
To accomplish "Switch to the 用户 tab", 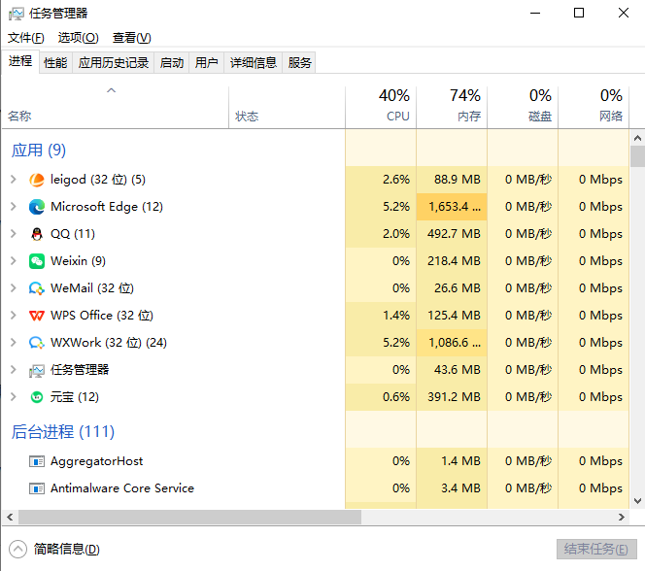I will [x=207, y=63].
